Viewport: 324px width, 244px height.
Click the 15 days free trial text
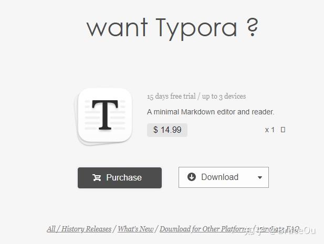point(171,96)
